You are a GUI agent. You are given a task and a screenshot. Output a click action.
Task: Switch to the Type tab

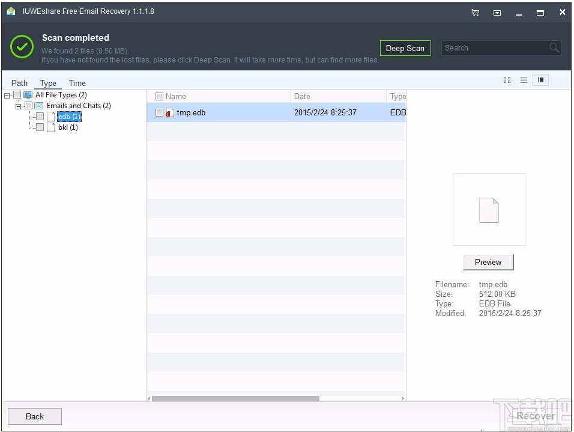coord(48,83)
